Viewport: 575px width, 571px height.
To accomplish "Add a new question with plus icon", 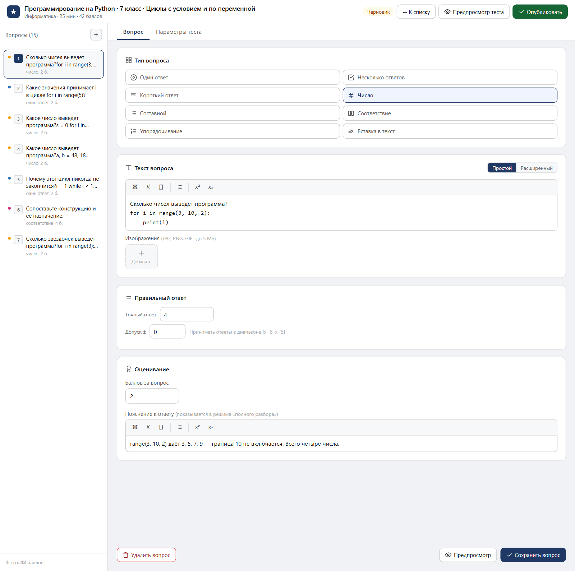I will point(96,35).
